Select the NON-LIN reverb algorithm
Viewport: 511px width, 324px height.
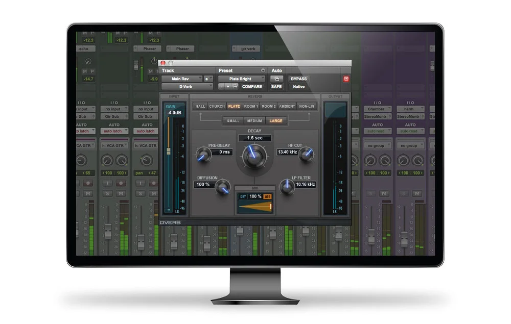307,106
